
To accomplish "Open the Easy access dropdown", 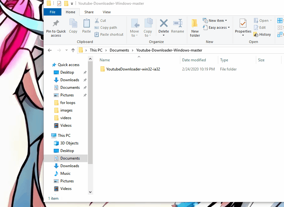I will point(216,27).
